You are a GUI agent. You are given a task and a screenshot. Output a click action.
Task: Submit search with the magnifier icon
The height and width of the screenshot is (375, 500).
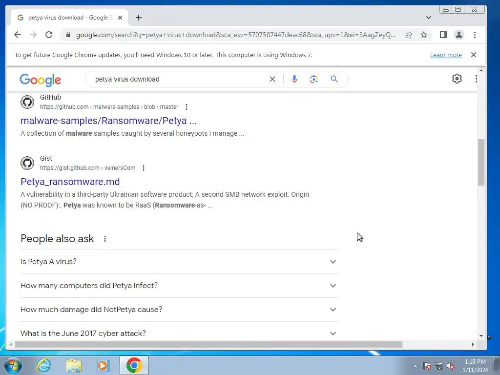click(x=334, y=79)
